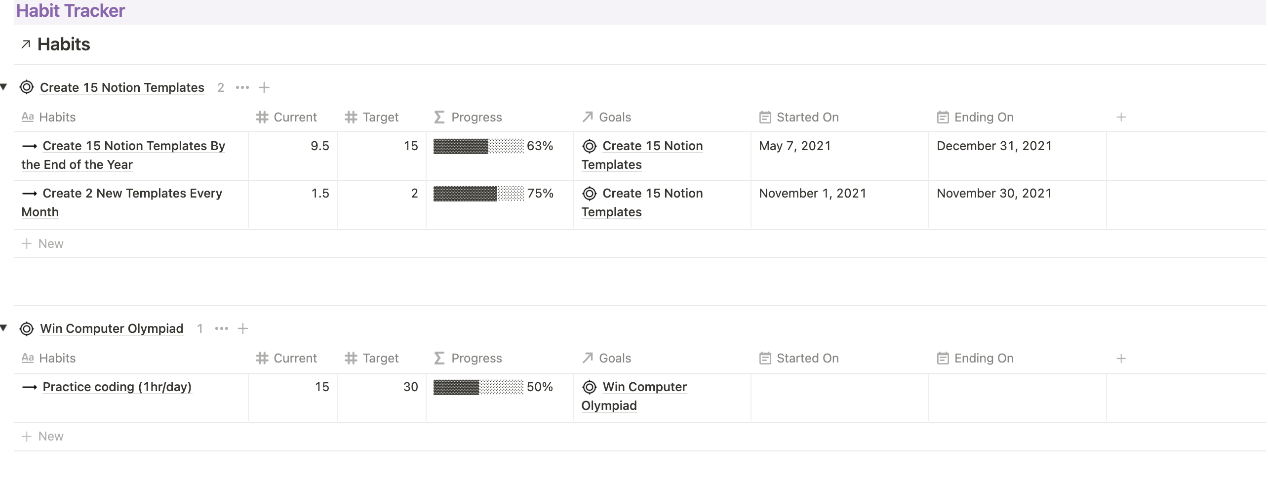1268x482 pixels.
Task: Open Started On column header in second table
Action: 807,359
